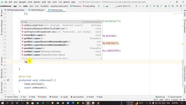
Task: Open the Event Log panel
Action: [160, 97]
